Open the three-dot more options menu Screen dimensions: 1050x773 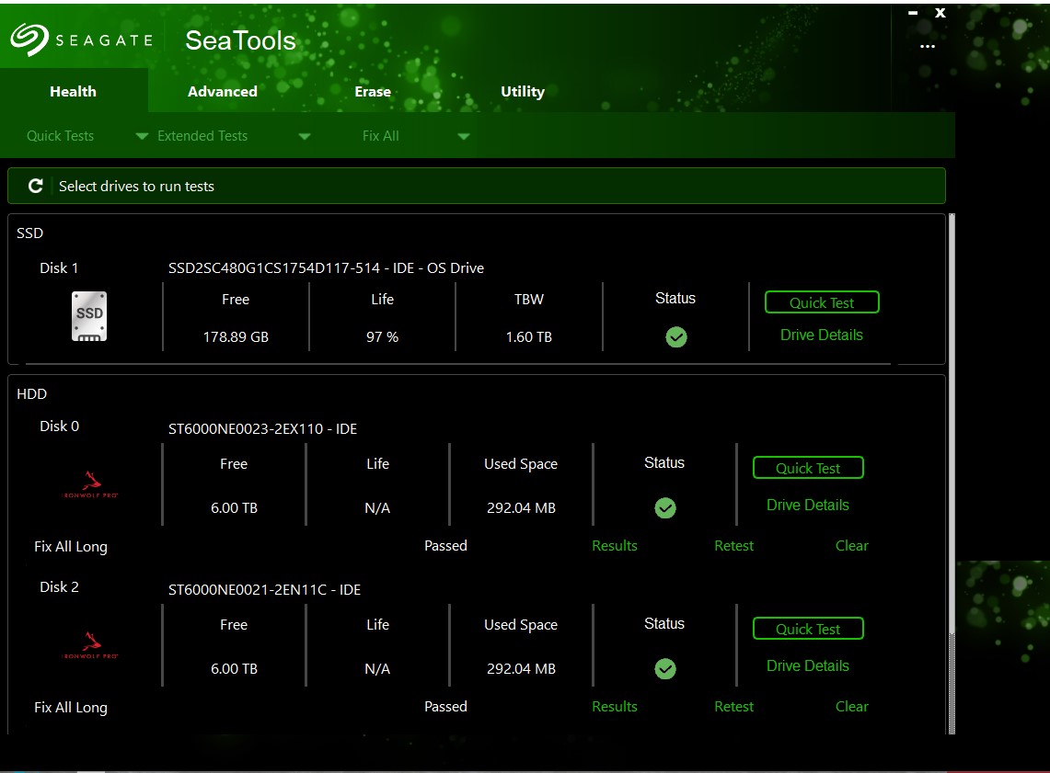pyautogui.click(x=927, y=46)
